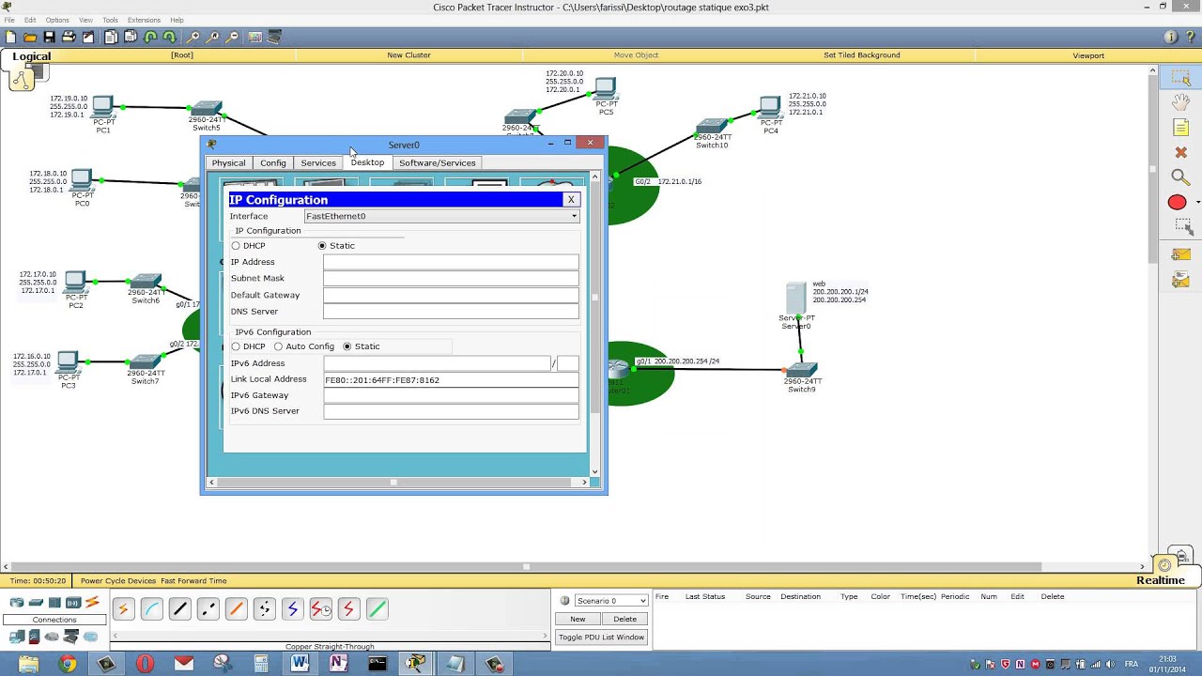Pick the Serial DCE cable with clock
This screenshot has height=676, width=1202.
point(320,609)
